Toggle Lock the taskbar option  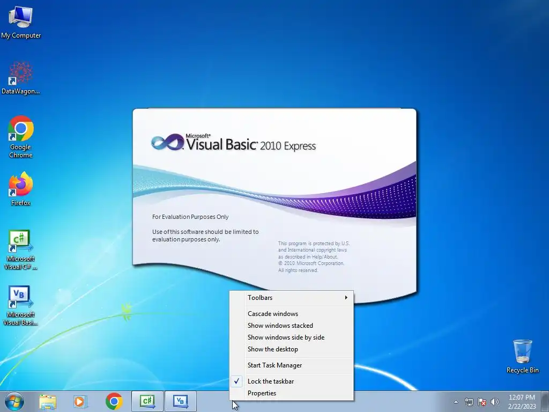click(x=292, y=381)
